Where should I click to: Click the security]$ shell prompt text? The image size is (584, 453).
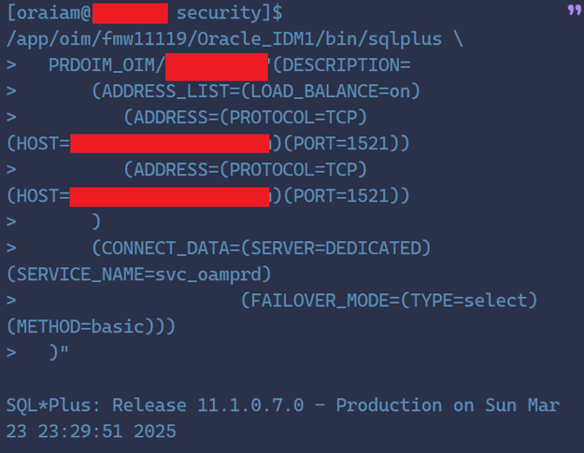[x=229, y=13]
